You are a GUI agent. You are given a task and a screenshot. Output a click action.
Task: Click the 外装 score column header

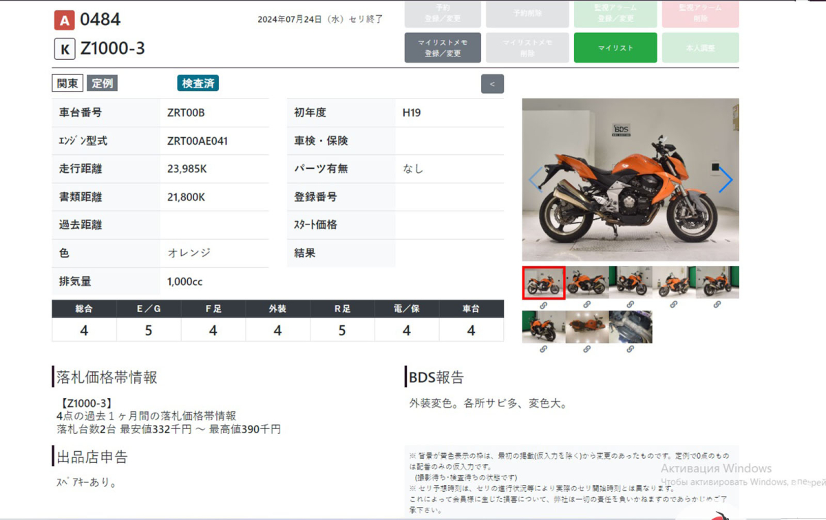[277, 309]
